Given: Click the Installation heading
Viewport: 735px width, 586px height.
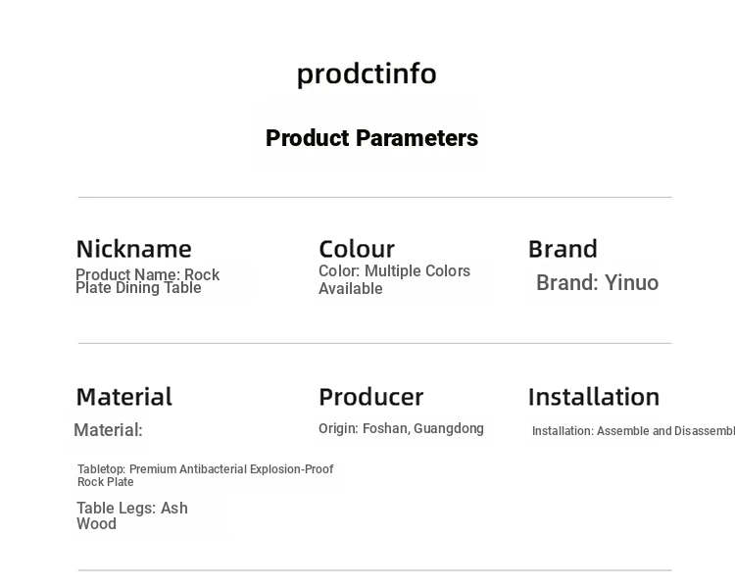Looking at the screenshot, I should (x=594, y=397).
